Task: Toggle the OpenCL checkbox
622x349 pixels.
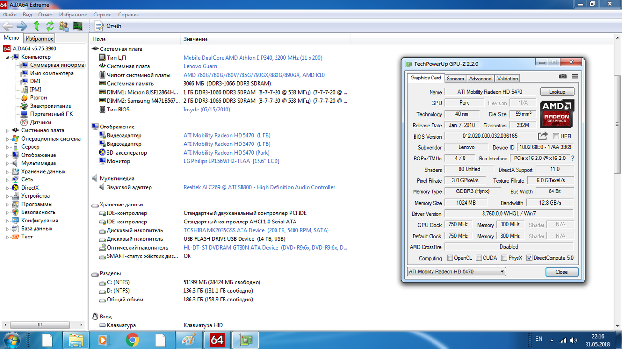Action: point(450,258)
